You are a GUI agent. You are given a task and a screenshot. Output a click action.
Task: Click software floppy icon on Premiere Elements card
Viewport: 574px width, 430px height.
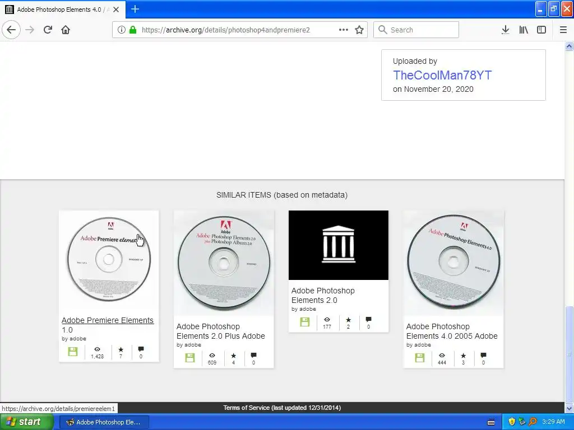73,352
